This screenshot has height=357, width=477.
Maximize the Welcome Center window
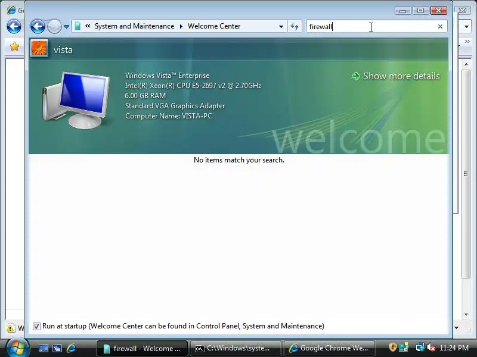click(x=421, y=11)
